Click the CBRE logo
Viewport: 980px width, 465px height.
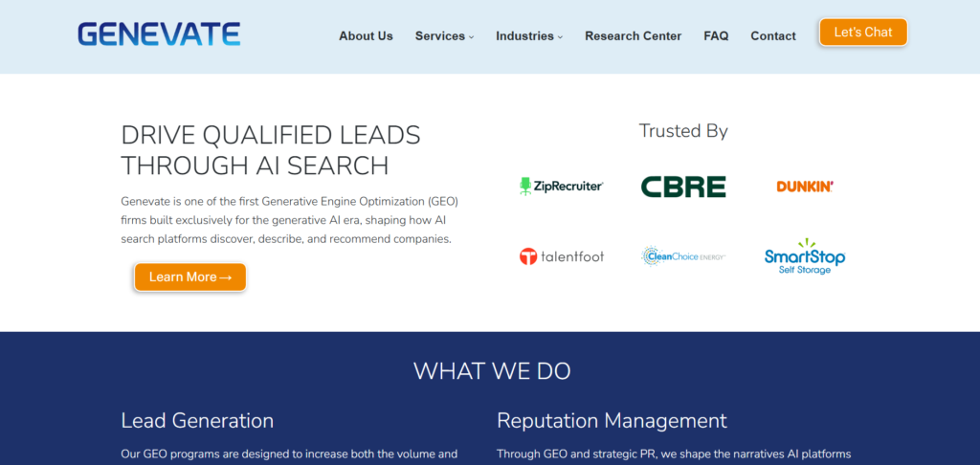pyautogui.click(x=683, y=187)
